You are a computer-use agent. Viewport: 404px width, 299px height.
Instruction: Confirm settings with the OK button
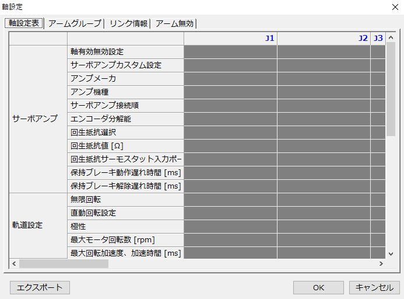click(318, 287)
